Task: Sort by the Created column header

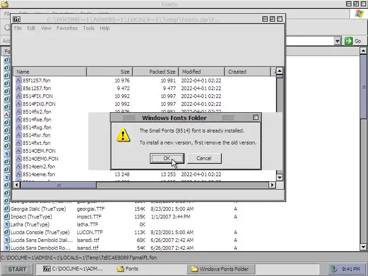Action: coord(248,72)
